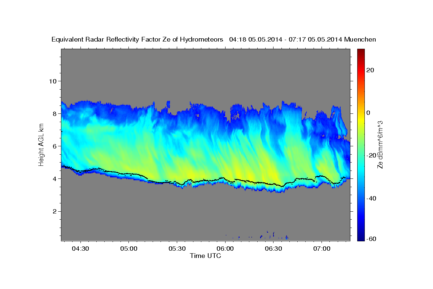
Task: Click the '04:30' time tick label
Action: pos(80,249)
